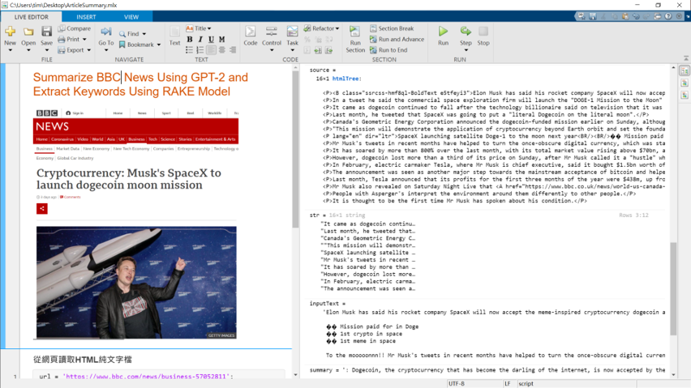Click the output pane vertical scrollbar
Image resolution: width=691 pixels, height=388 pixels.
coord(673,288)
